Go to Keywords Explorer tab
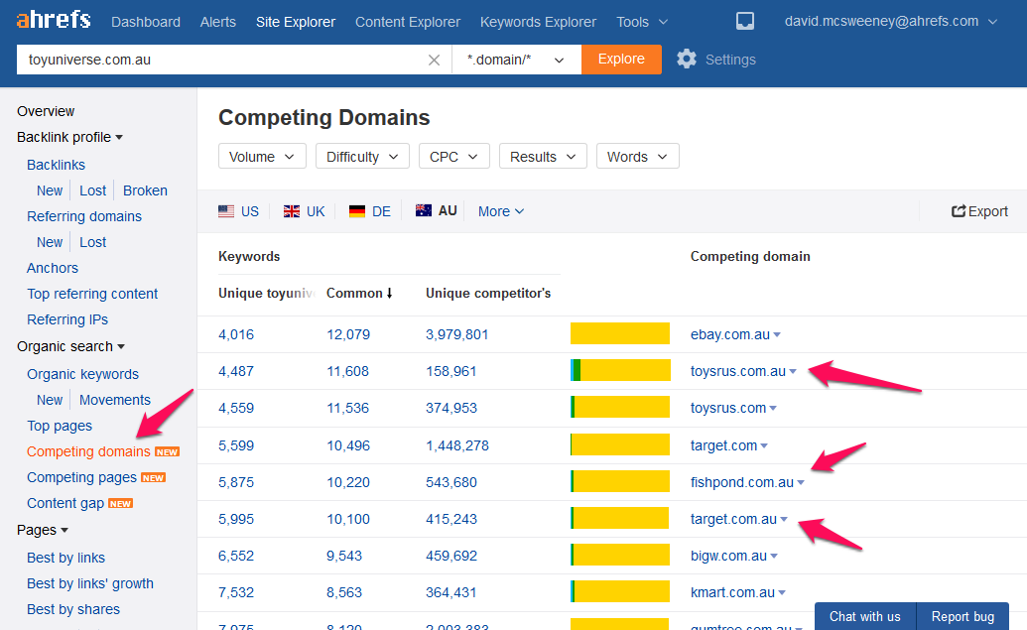This screenshot has width=1027, height=630. [538, 22]
